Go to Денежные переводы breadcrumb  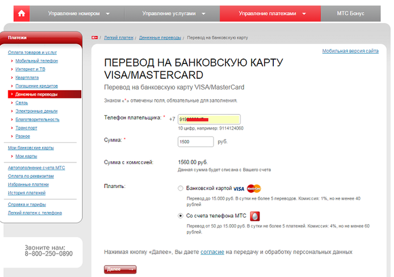[160, 38]
